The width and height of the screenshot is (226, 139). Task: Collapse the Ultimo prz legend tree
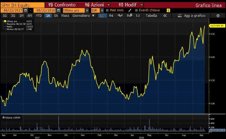point(3,21)
